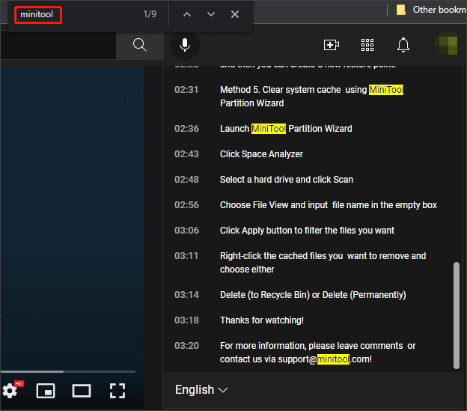Jump to transcript timestamp 03:06
This screenshot has width=467, height=411.
(x=186, y=231)
